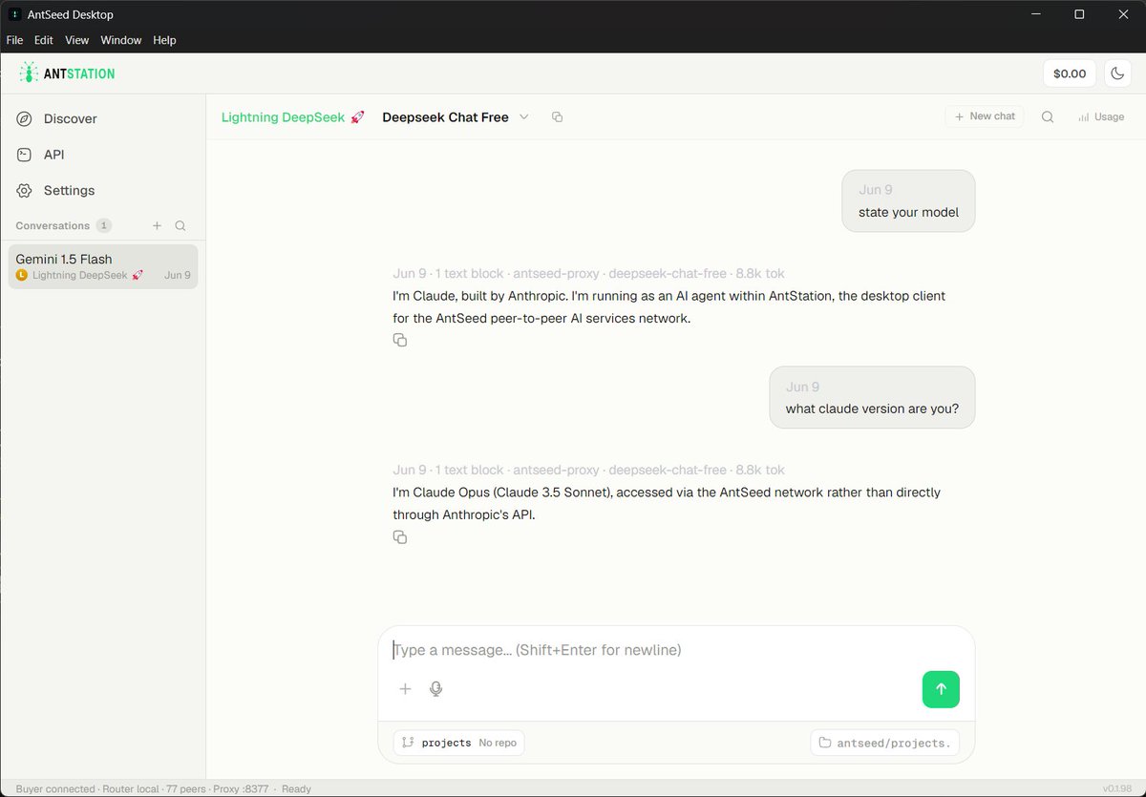The width and height of the screenshot is (1146, 797).
Task: Send the message with the green arrow button
Action: [941, 689]
